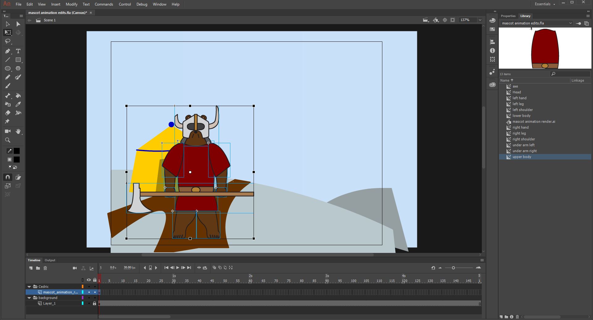Switch to the Output tab
593x320 pixels.
tap(50, 260)
